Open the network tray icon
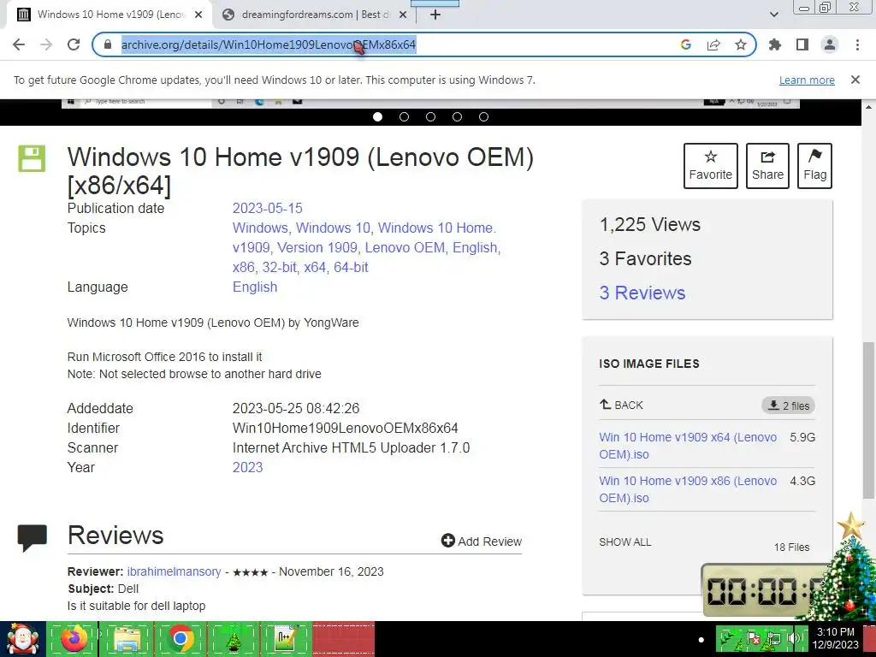 point(773,637)
